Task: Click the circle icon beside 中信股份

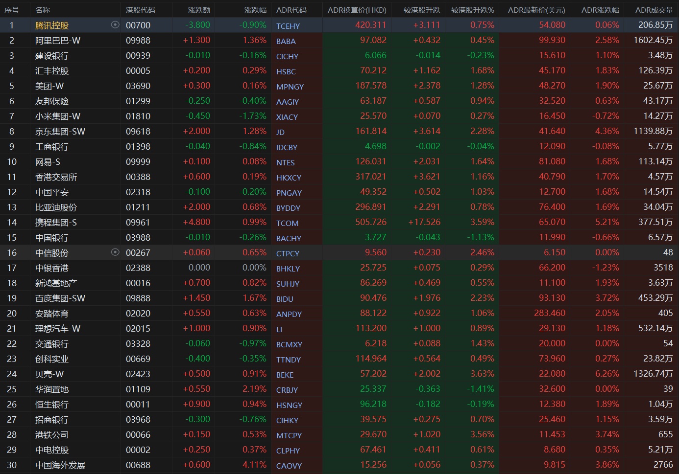Action: (115, 252)
